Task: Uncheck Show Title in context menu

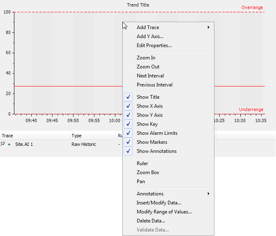Action: pyautogui.click(x=148, y=97)
